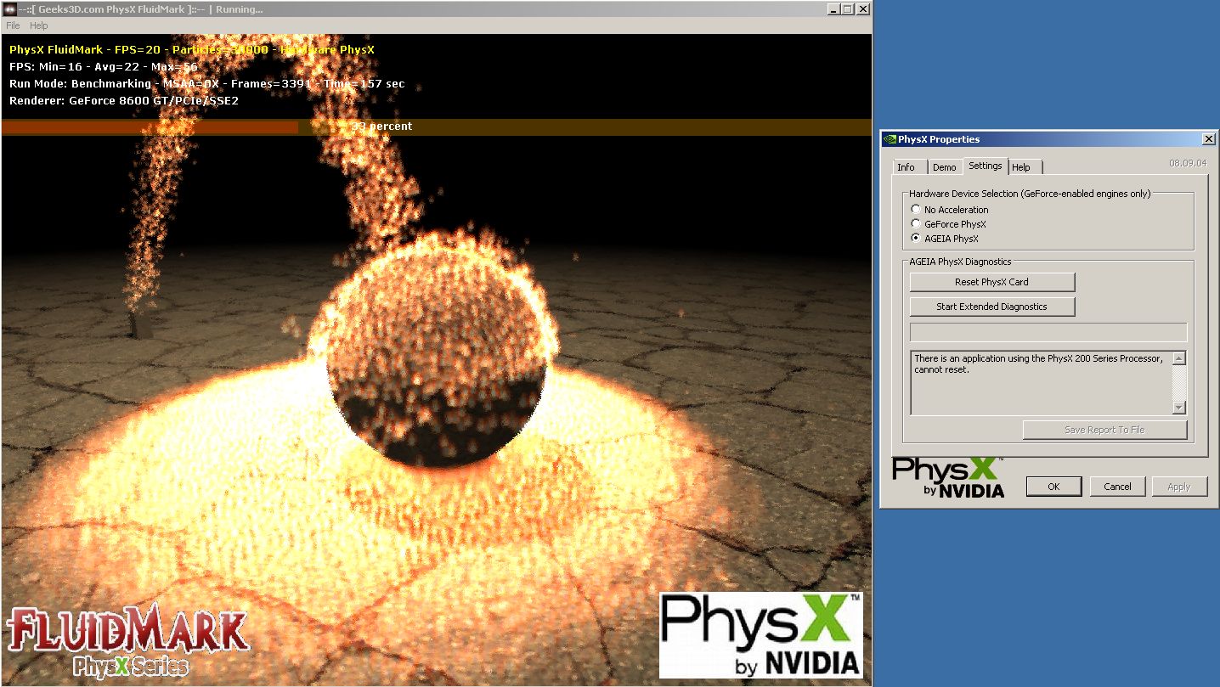Click the NVIDIA icon in PhysX Properties title bar

tap(890, 139)
